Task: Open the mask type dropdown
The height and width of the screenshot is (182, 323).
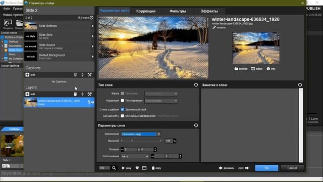Action: [x=161, y=94]
